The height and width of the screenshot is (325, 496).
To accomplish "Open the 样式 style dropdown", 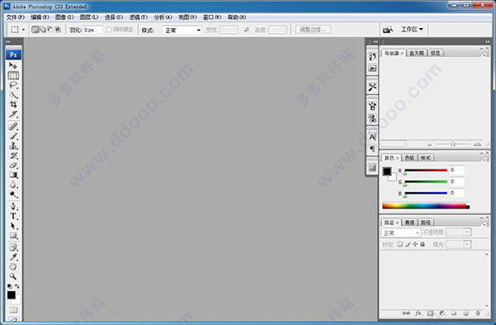I will 183,30.
